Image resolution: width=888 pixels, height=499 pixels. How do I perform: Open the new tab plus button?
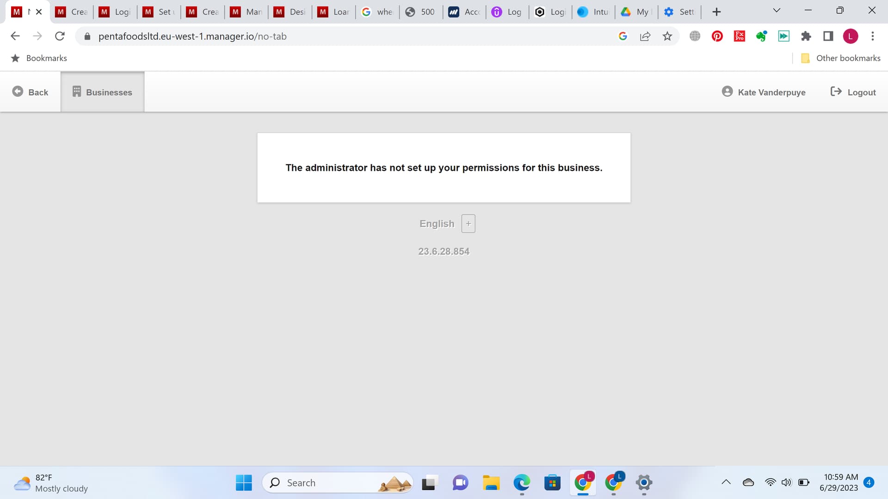716,12
